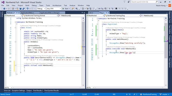Open MakeSound() member dropdown in Animal.cs pane
The image size is (172, 96).
[72, 15]
